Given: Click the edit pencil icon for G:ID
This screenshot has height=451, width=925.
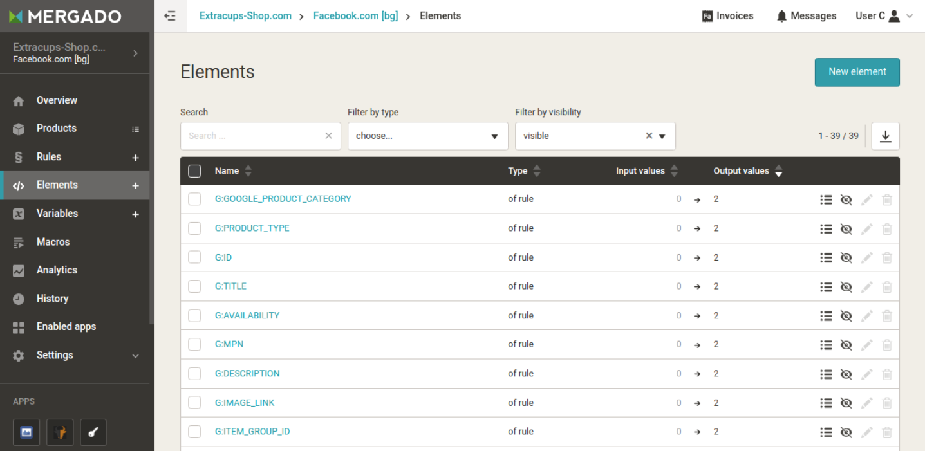Looking at the screenshot, I should coord(867,257).
